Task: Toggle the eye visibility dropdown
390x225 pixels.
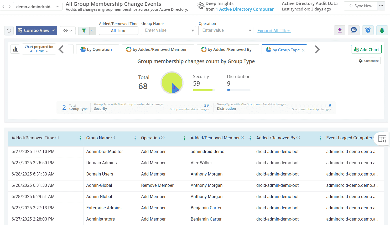Action: click(x=68, y=31)
